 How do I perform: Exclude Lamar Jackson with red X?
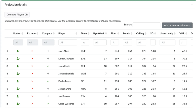pos(32,58)
